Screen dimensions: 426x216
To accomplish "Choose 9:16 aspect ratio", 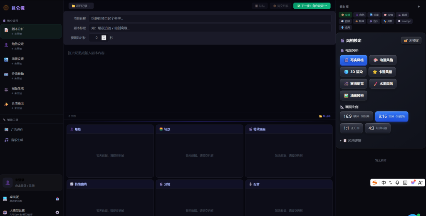I will (391, 116).
